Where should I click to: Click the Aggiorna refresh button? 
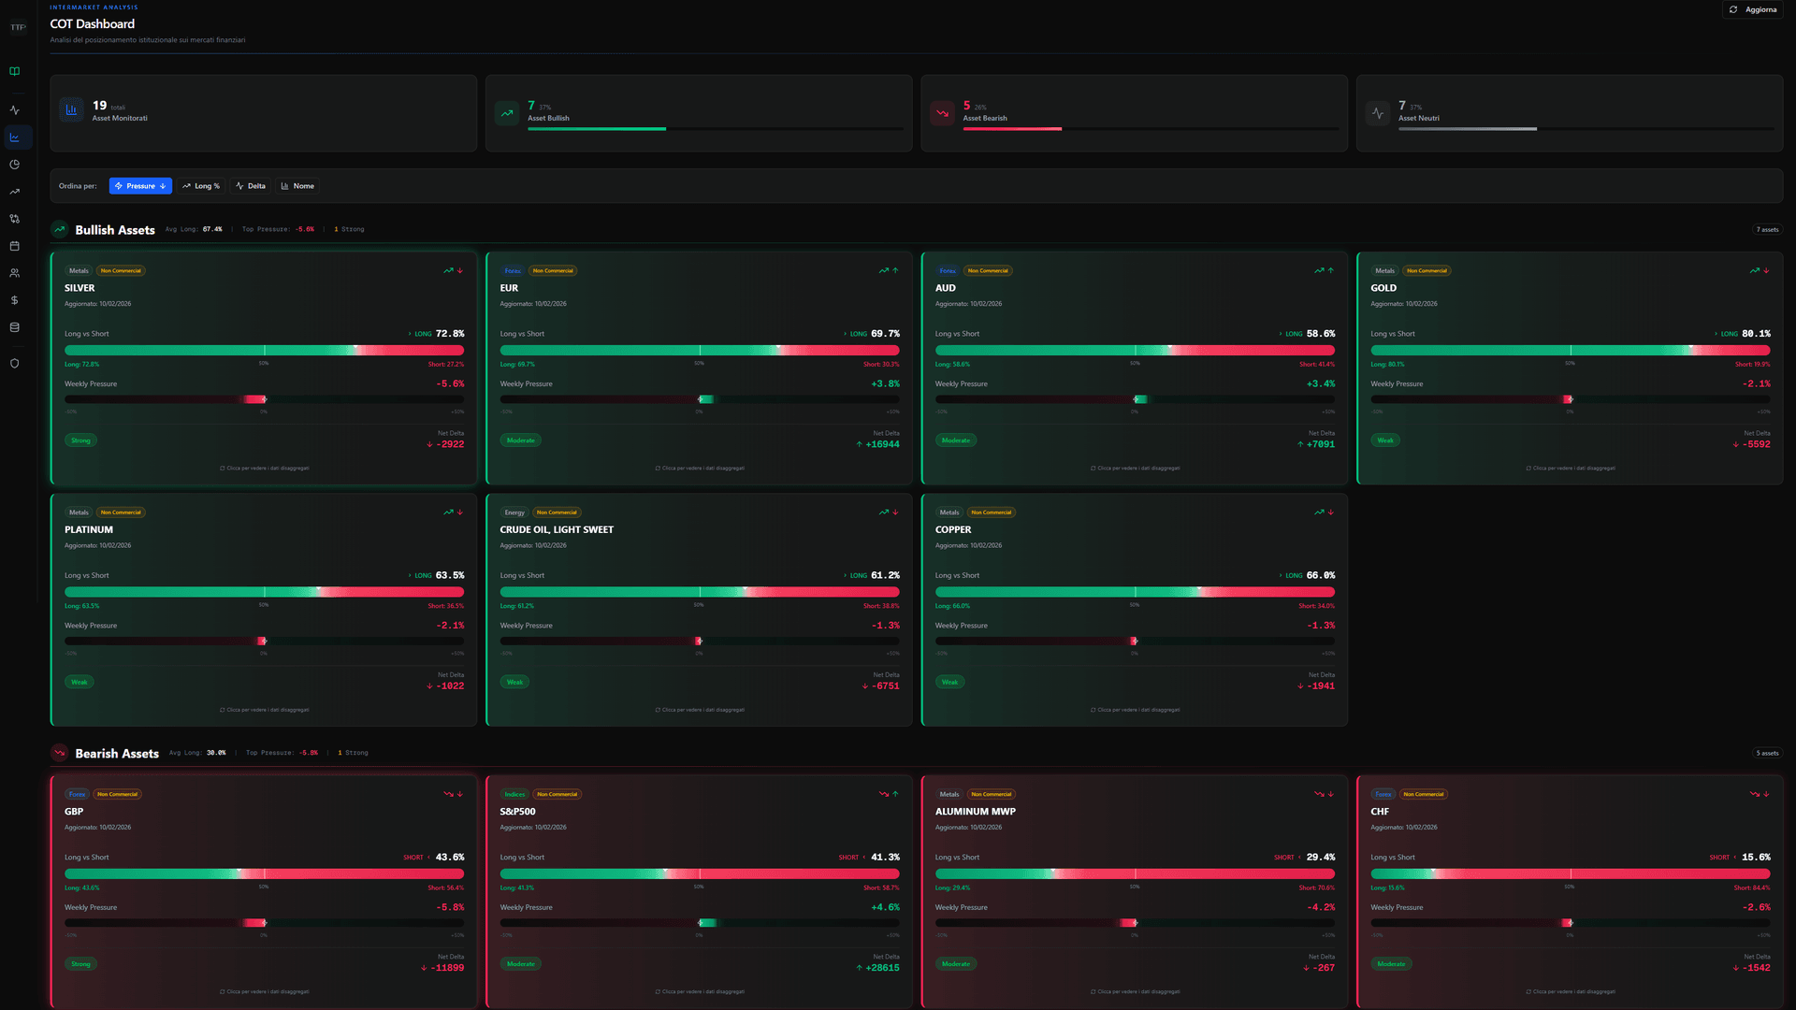pyautogui.click(x=1752, y=9)
